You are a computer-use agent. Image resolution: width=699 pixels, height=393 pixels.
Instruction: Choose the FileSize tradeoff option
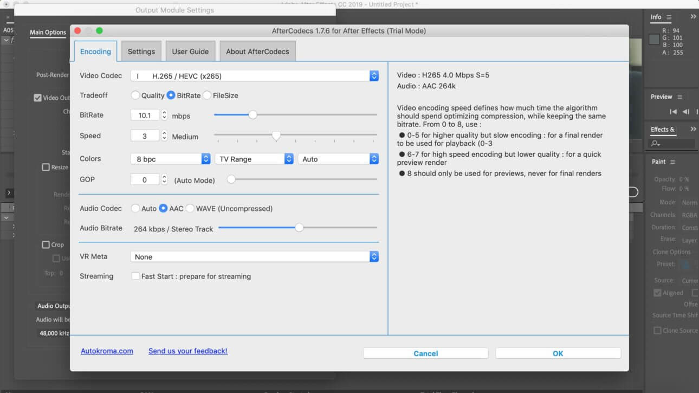tap(207, 95)
